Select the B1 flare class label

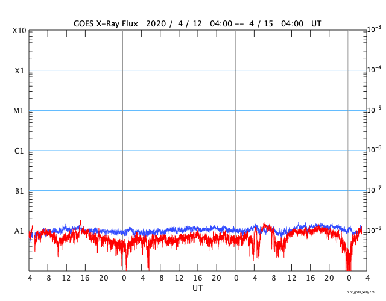(x=19, y=191)
